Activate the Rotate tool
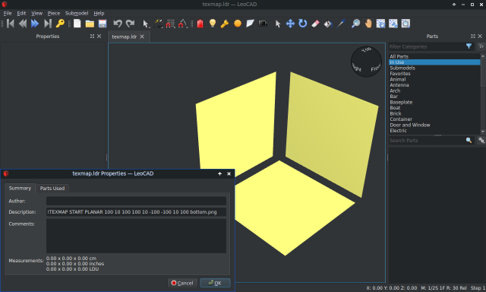Image resolution: width=486 pixels, height=292 pixels. [302, 24]
